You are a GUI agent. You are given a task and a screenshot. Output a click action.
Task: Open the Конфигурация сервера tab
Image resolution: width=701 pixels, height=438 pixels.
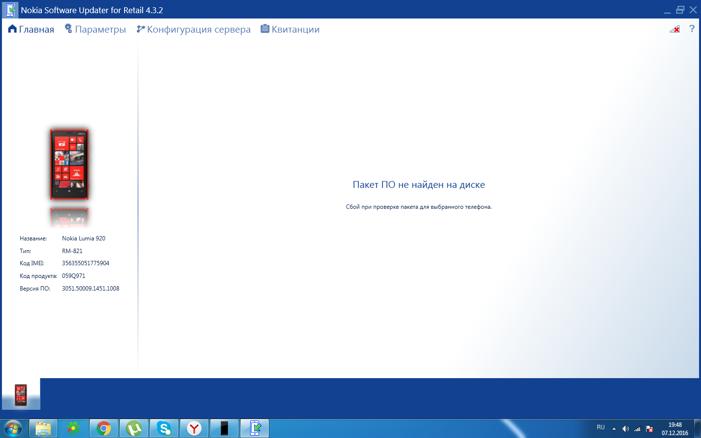coord(194,30)
